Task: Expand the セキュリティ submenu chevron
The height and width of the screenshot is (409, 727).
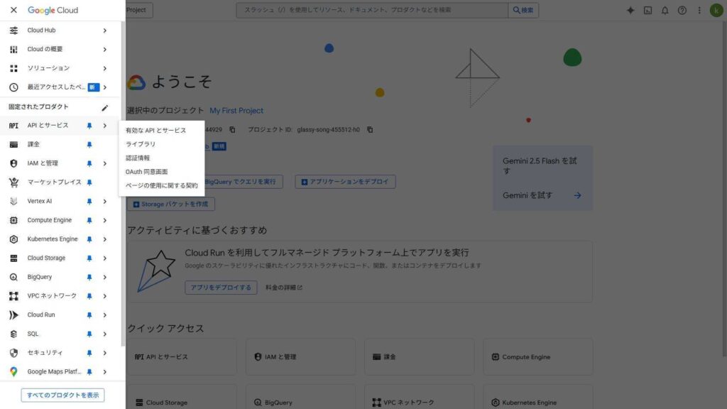Action: 105,354
